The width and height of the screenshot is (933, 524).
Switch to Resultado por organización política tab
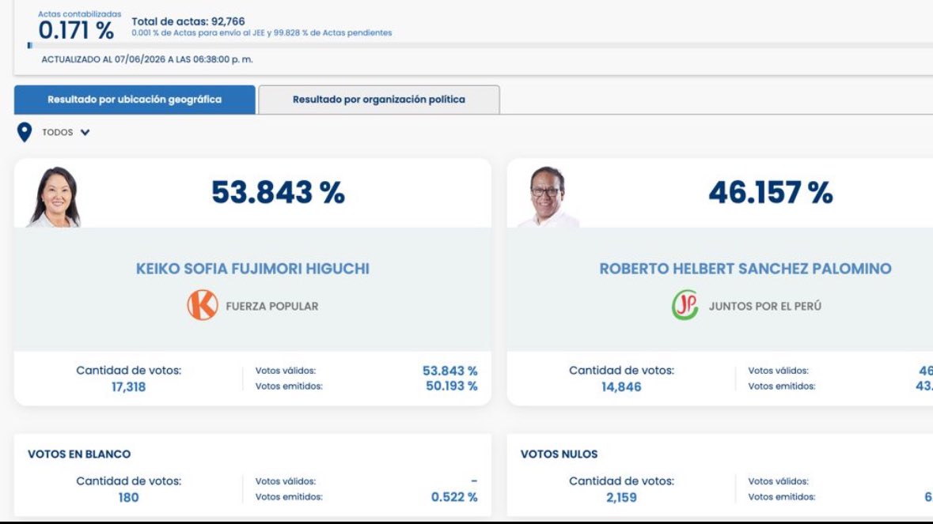click(379, 100)
